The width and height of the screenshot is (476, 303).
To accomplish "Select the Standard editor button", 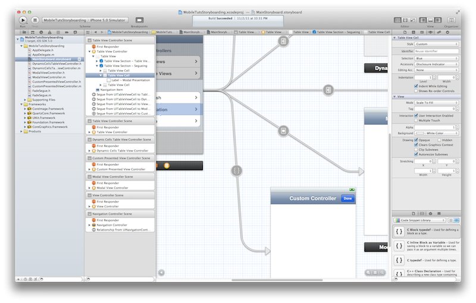I will coord(397,20).
